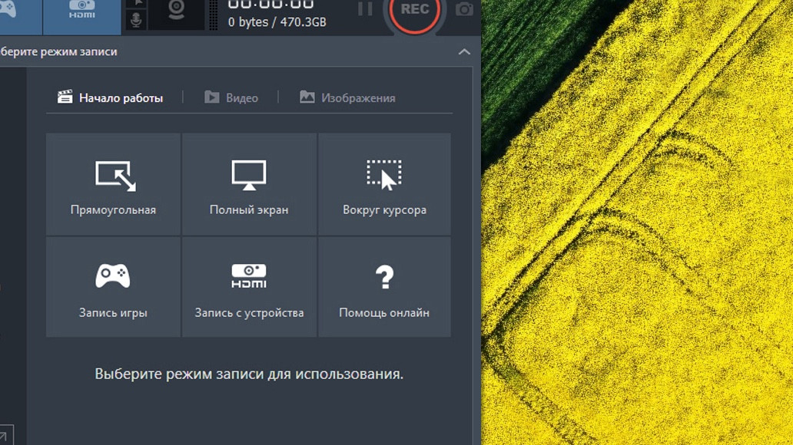Image resolution: width=793 pixels, height=445 pixels.
Task: Select HDMI device recording mode in top toolbar
Action: click(x=82, y=15)
